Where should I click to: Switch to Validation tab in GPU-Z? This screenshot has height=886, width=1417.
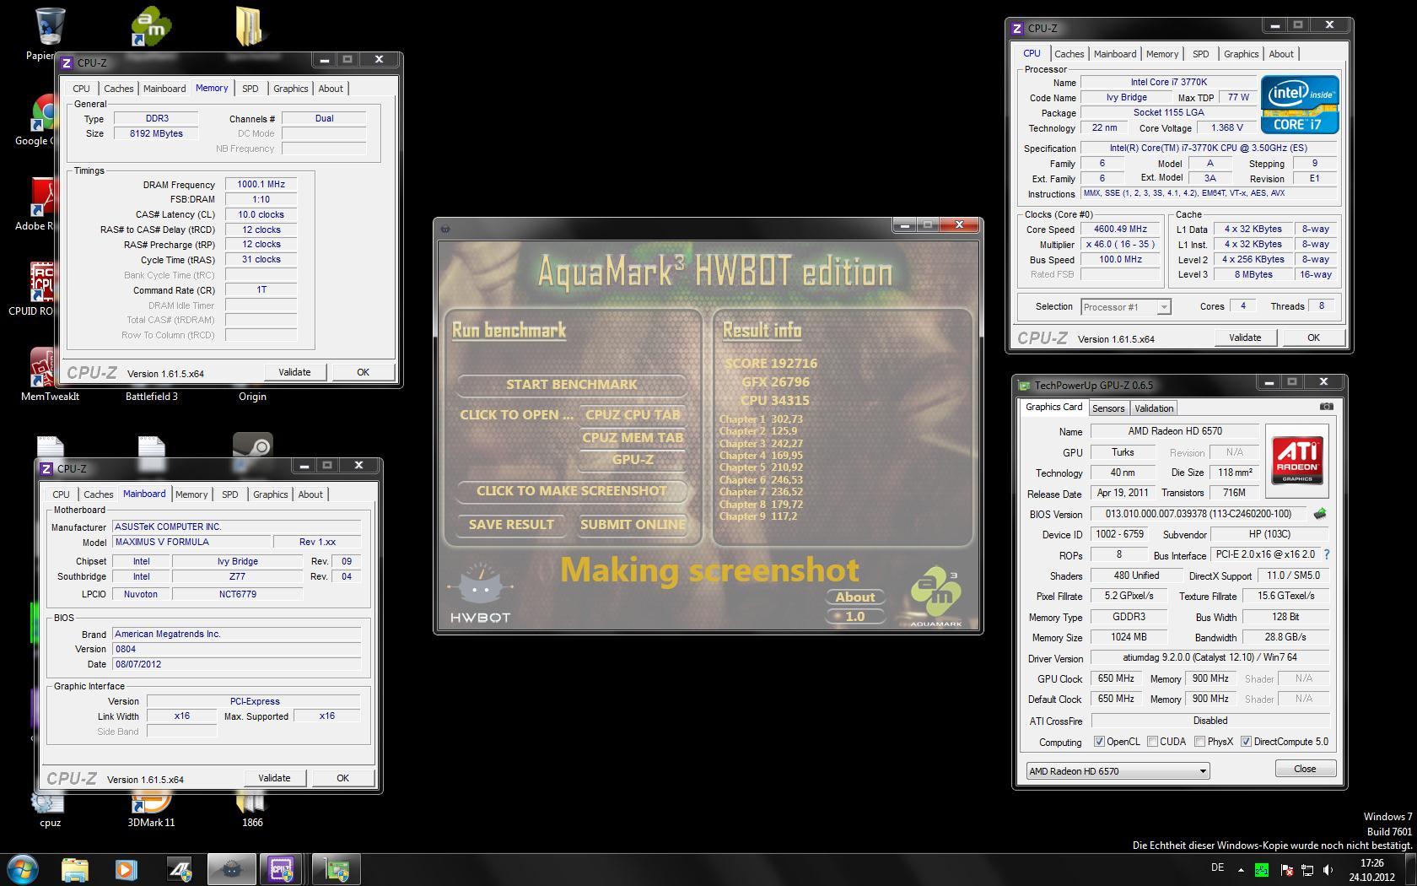click(x=1154, y=408)
